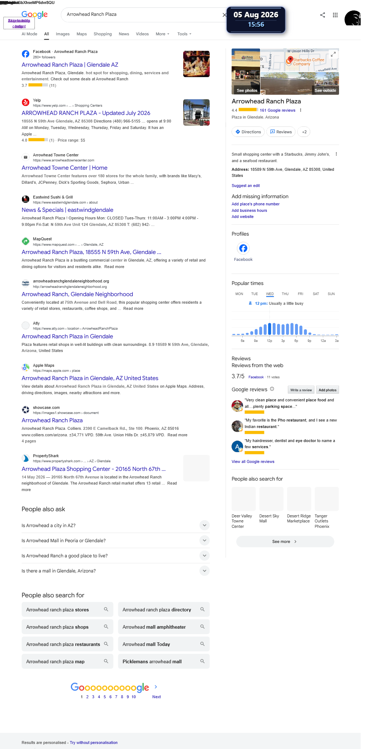
Task: Open Tanger Outlets Phoenix card
Action: click(x=327, y=508)
